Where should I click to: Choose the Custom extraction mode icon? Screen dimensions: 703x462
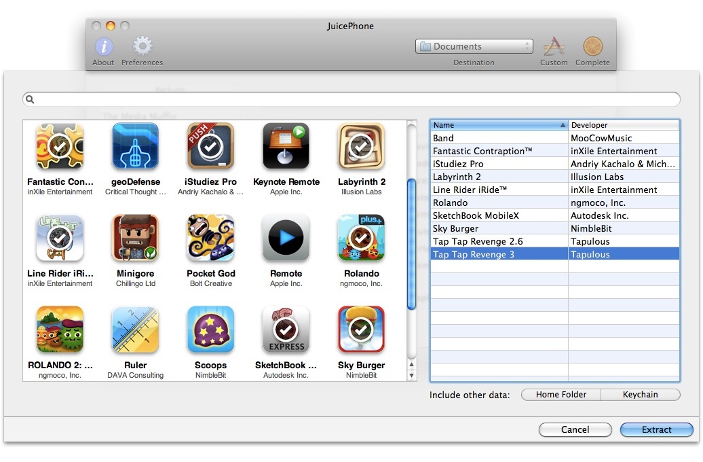pos(554,52)
